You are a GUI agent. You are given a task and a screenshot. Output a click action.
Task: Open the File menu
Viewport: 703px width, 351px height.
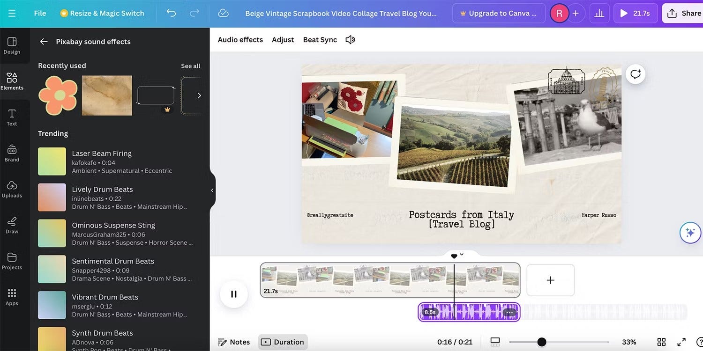click(40, 13)
